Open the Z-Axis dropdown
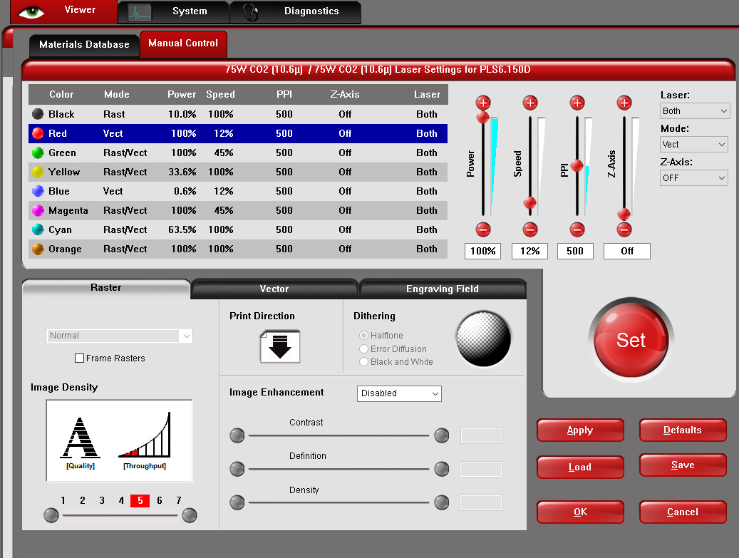 [x=694, y=177]
